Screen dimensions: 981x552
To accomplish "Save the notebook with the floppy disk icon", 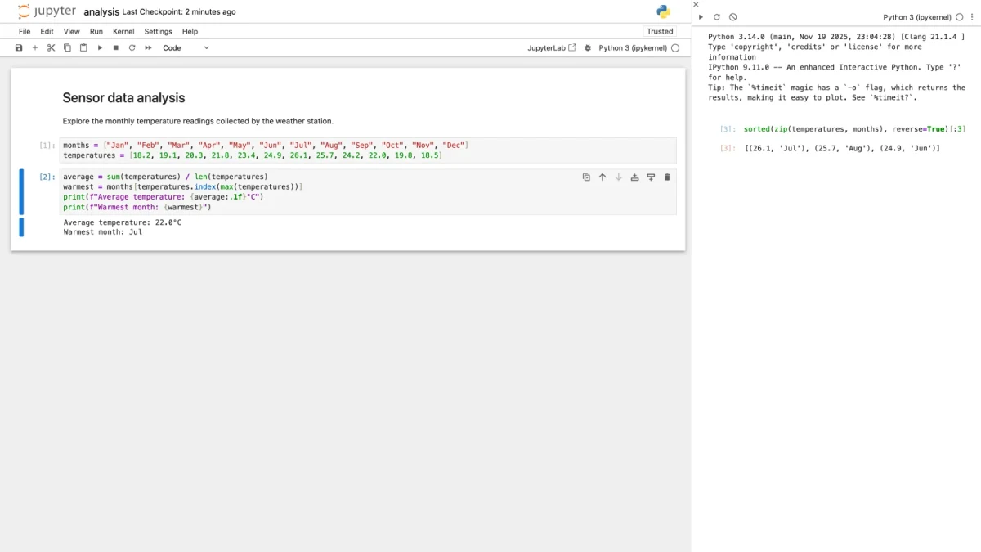I will (19, 47).
